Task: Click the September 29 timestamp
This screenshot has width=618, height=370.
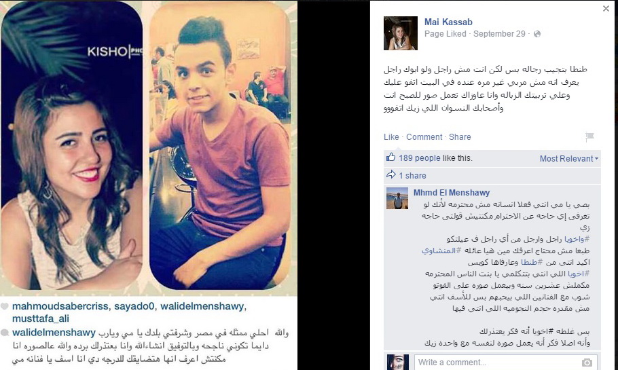Action: pos(499,34)
